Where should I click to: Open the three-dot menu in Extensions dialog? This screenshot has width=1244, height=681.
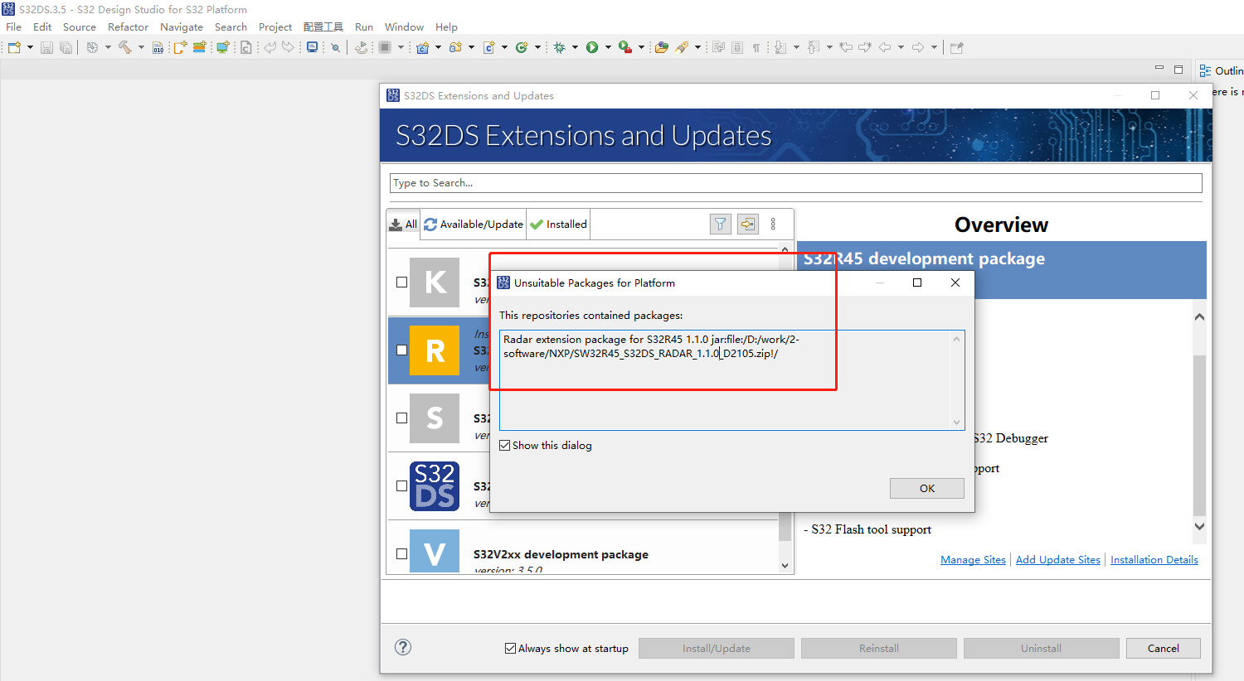click(x=774, y=224)
